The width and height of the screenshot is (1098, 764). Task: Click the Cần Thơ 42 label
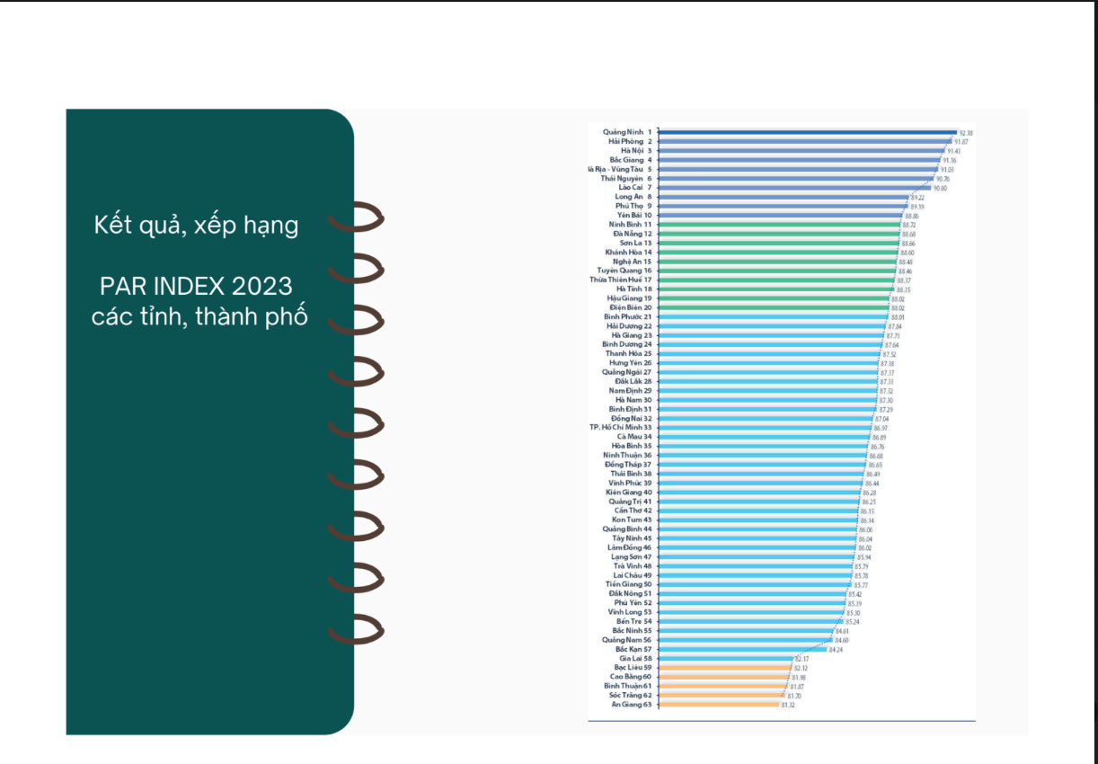(633, 511)
